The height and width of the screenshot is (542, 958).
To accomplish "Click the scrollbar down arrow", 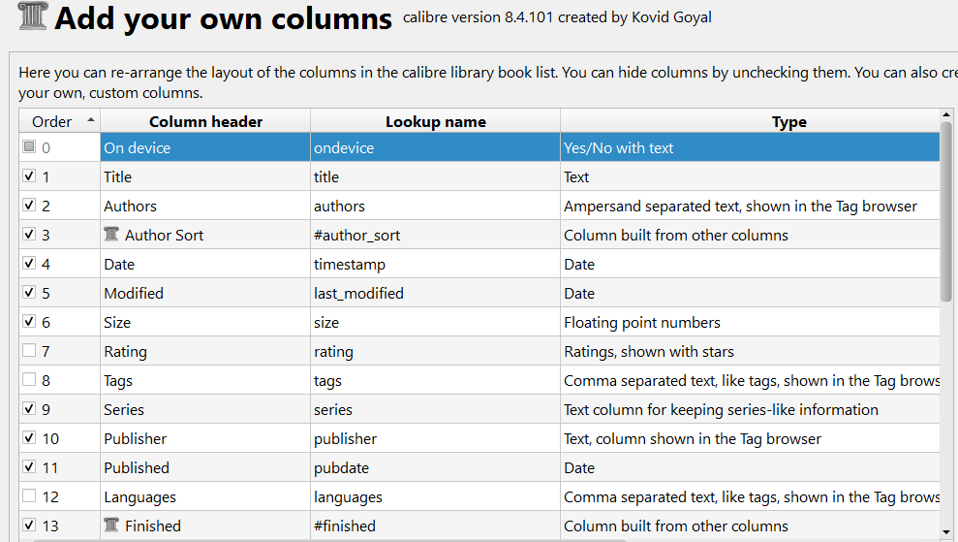I will tap(945, 532).
